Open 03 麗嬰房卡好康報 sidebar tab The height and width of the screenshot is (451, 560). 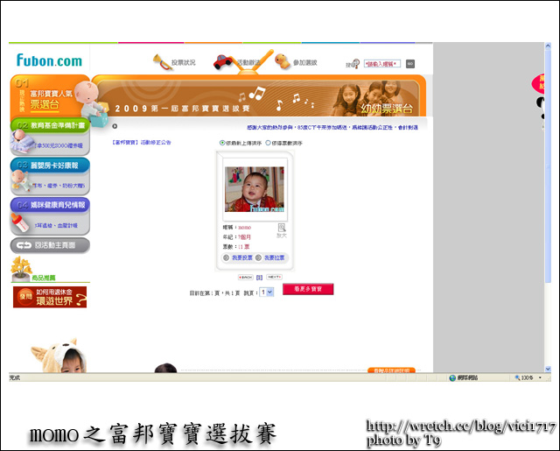pos(50,166)
